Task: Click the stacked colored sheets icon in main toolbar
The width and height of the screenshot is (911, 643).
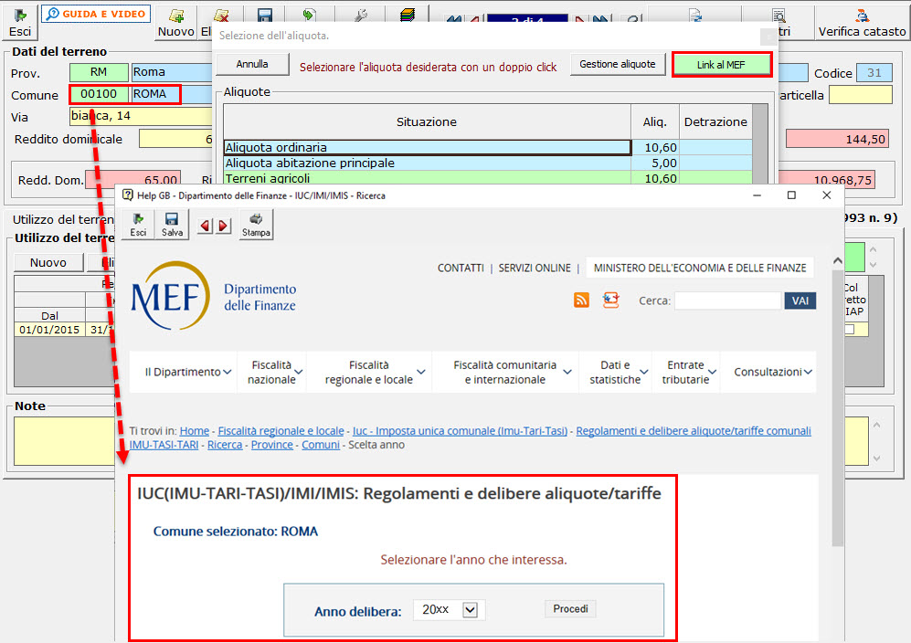Action: tap(408, 16)
